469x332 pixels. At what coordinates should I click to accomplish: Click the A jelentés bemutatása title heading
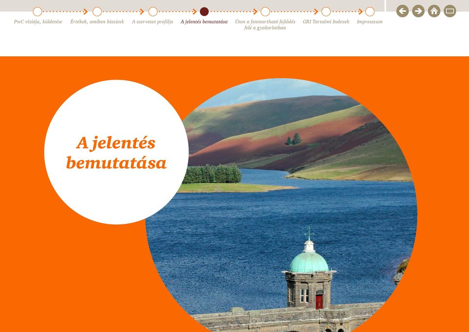coord(116,153)
